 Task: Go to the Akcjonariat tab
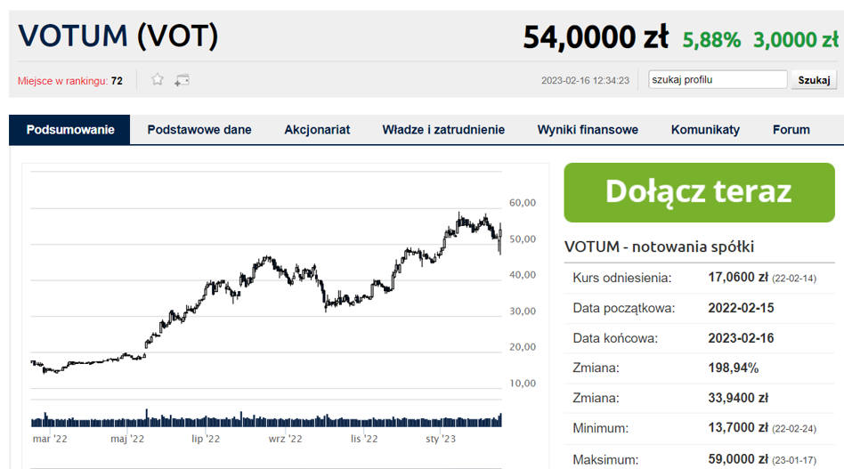click(317, 130)
